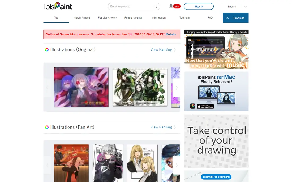
Task: Expand language selector chevron
Action: [246, 7]
